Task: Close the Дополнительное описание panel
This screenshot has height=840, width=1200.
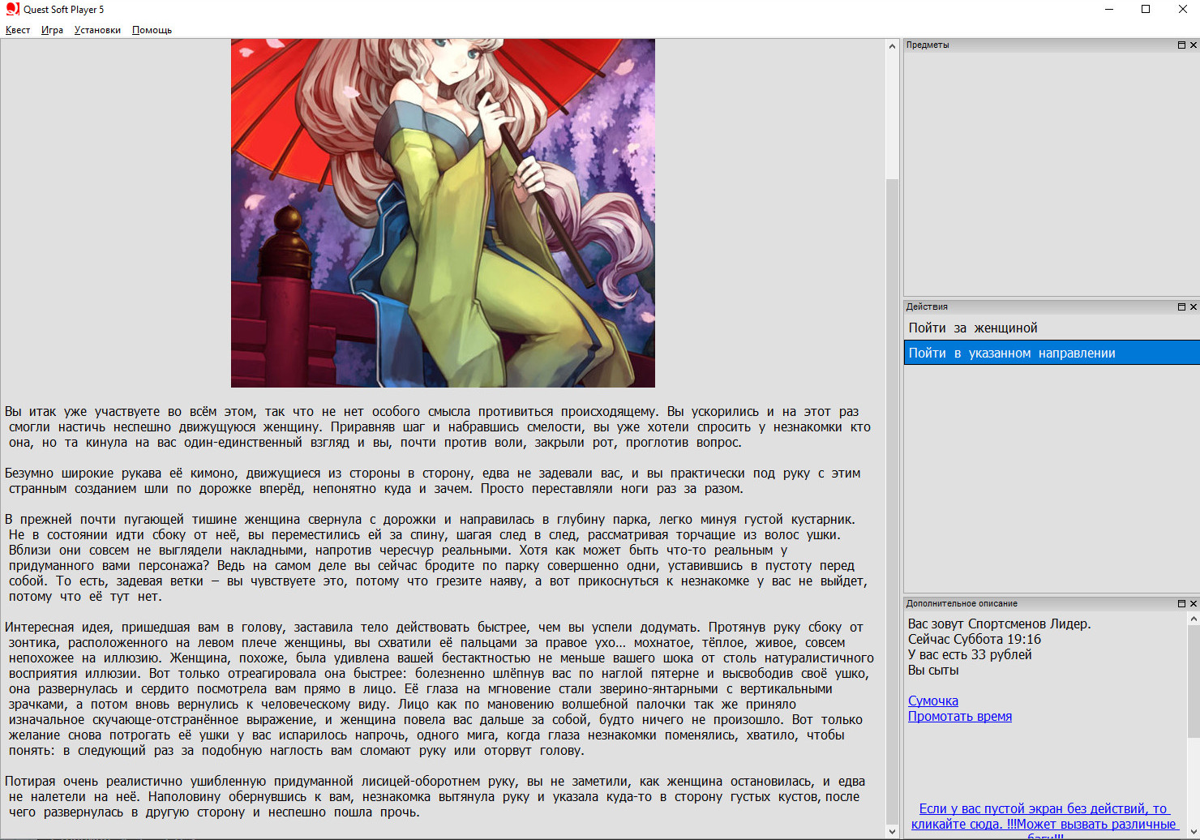Action: [x=1193, y=603]
